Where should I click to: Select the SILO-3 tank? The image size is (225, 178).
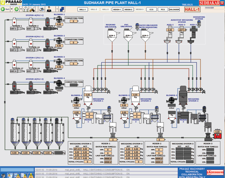(37, 132)
